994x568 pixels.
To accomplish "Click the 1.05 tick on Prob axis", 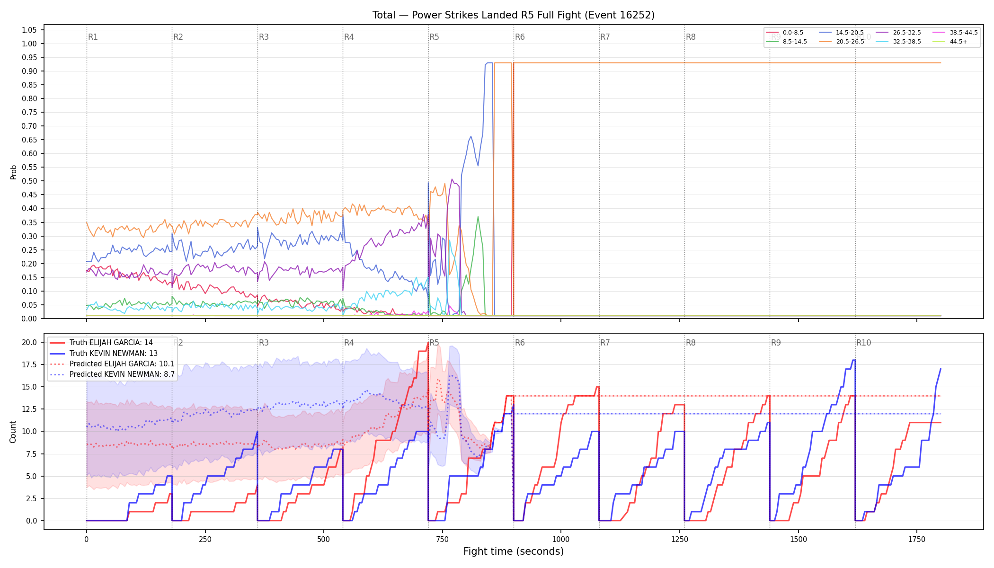I will point(29,30).
